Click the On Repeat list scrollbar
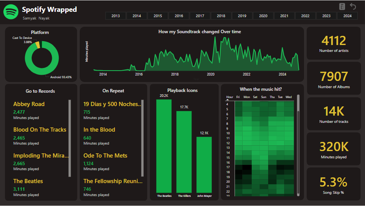This screenshot has width=365, height=206. (143, 138)
